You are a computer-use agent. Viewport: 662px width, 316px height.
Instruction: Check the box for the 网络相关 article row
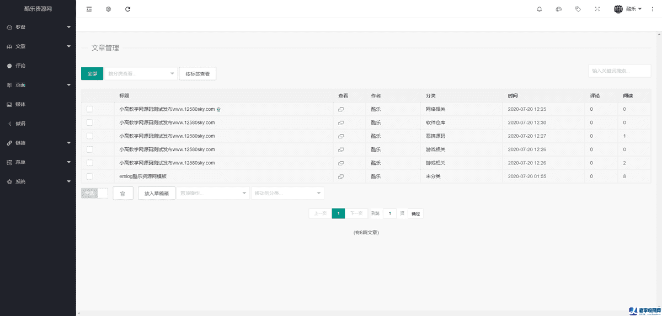[x=90, y=109]
